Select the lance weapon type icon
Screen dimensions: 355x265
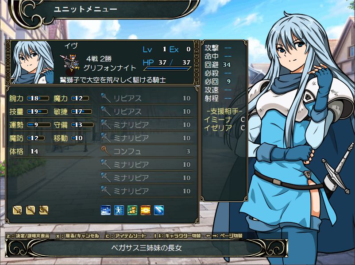[31, 210]
